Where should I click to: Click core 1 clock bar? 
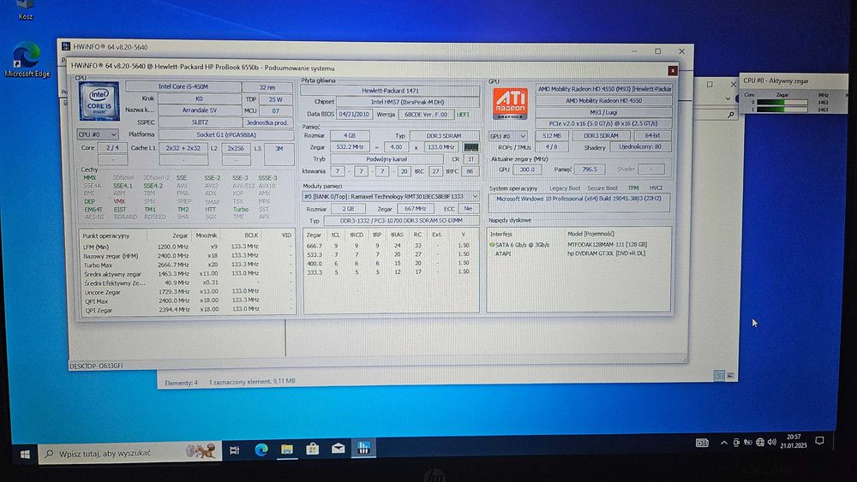[782, 110]
